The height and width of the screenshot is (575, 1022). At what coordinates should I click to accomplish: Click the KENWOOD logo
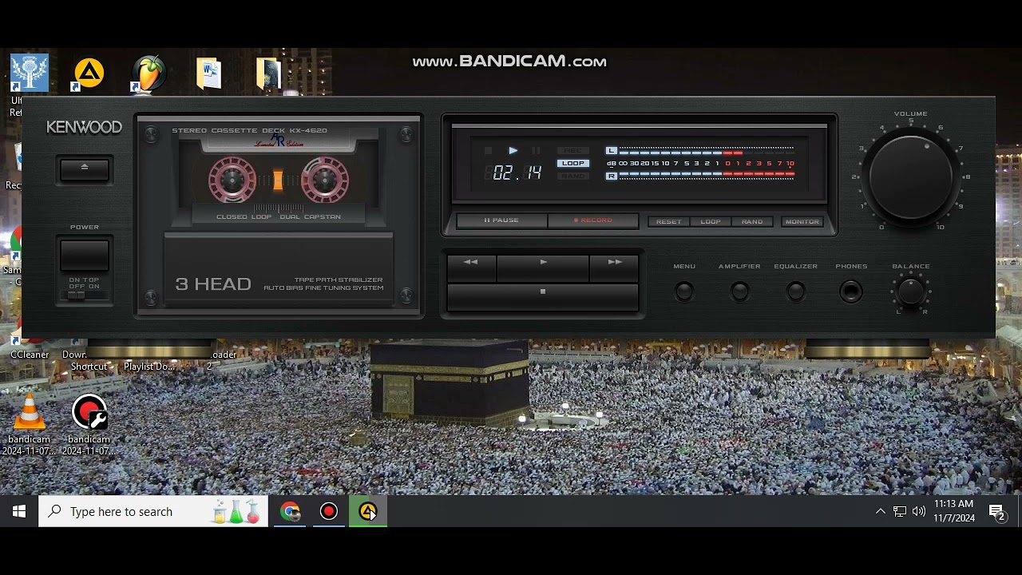pos(84,128)
